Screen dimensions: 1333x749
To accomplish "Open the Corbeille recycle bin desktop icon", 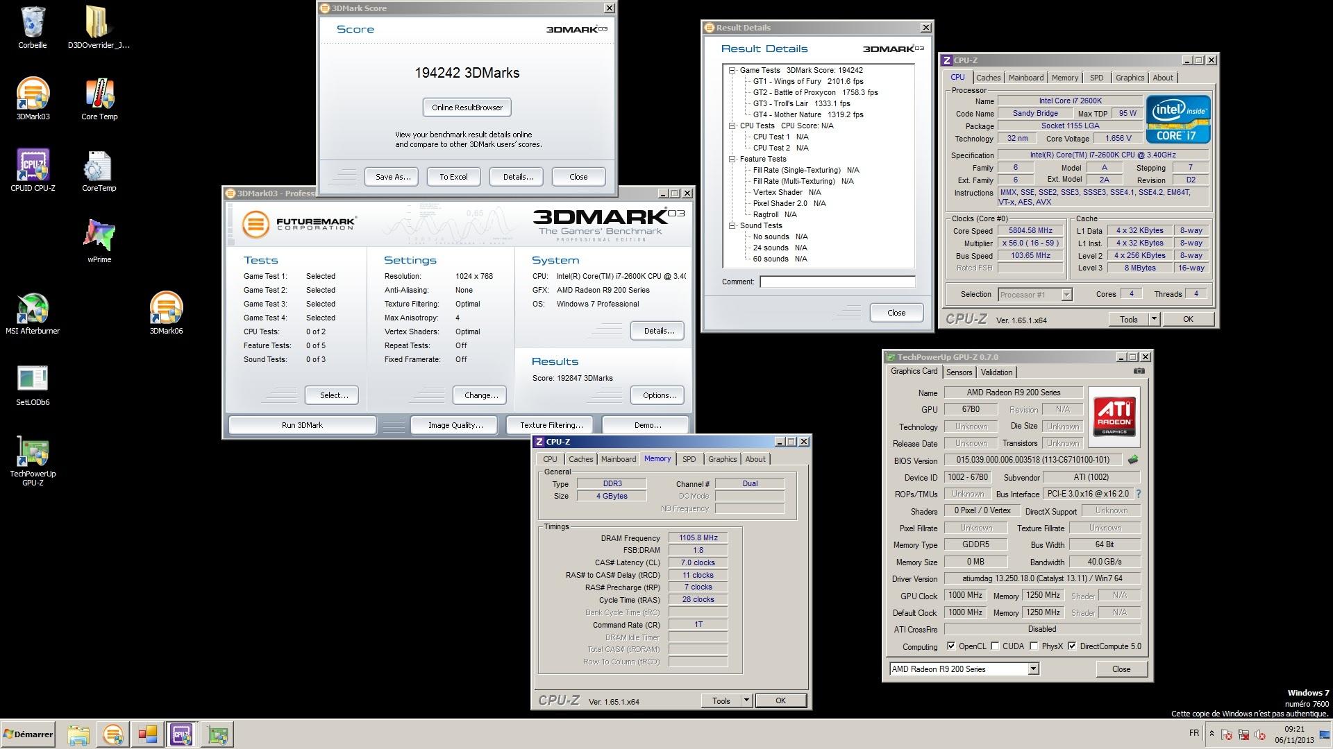I will point(33,28).
